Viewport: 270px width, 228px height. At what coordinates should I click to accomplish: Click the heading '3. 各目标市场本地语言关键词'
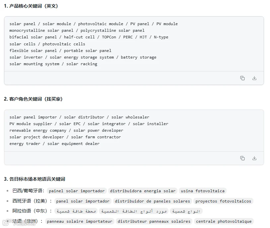click(34, 179)
